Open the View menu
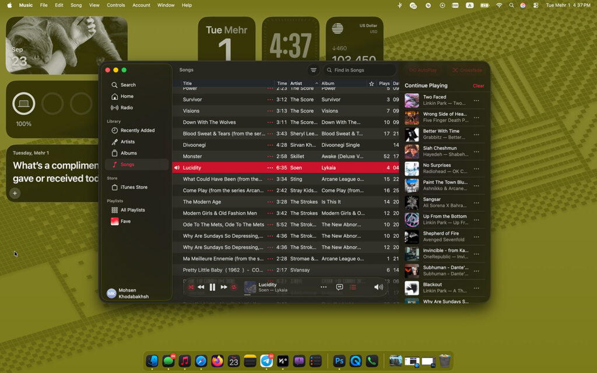 (x=94, y=5)
